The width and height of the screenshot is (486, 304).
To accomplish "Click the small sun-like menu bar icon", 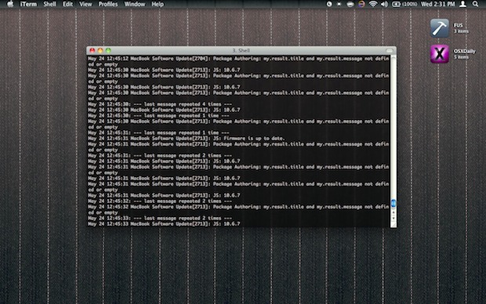I will 339,4.
